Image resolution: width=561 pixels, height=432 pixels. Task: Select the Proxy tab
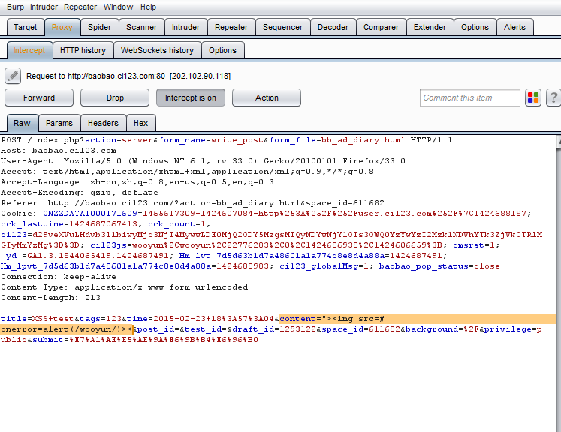(62, 27)
